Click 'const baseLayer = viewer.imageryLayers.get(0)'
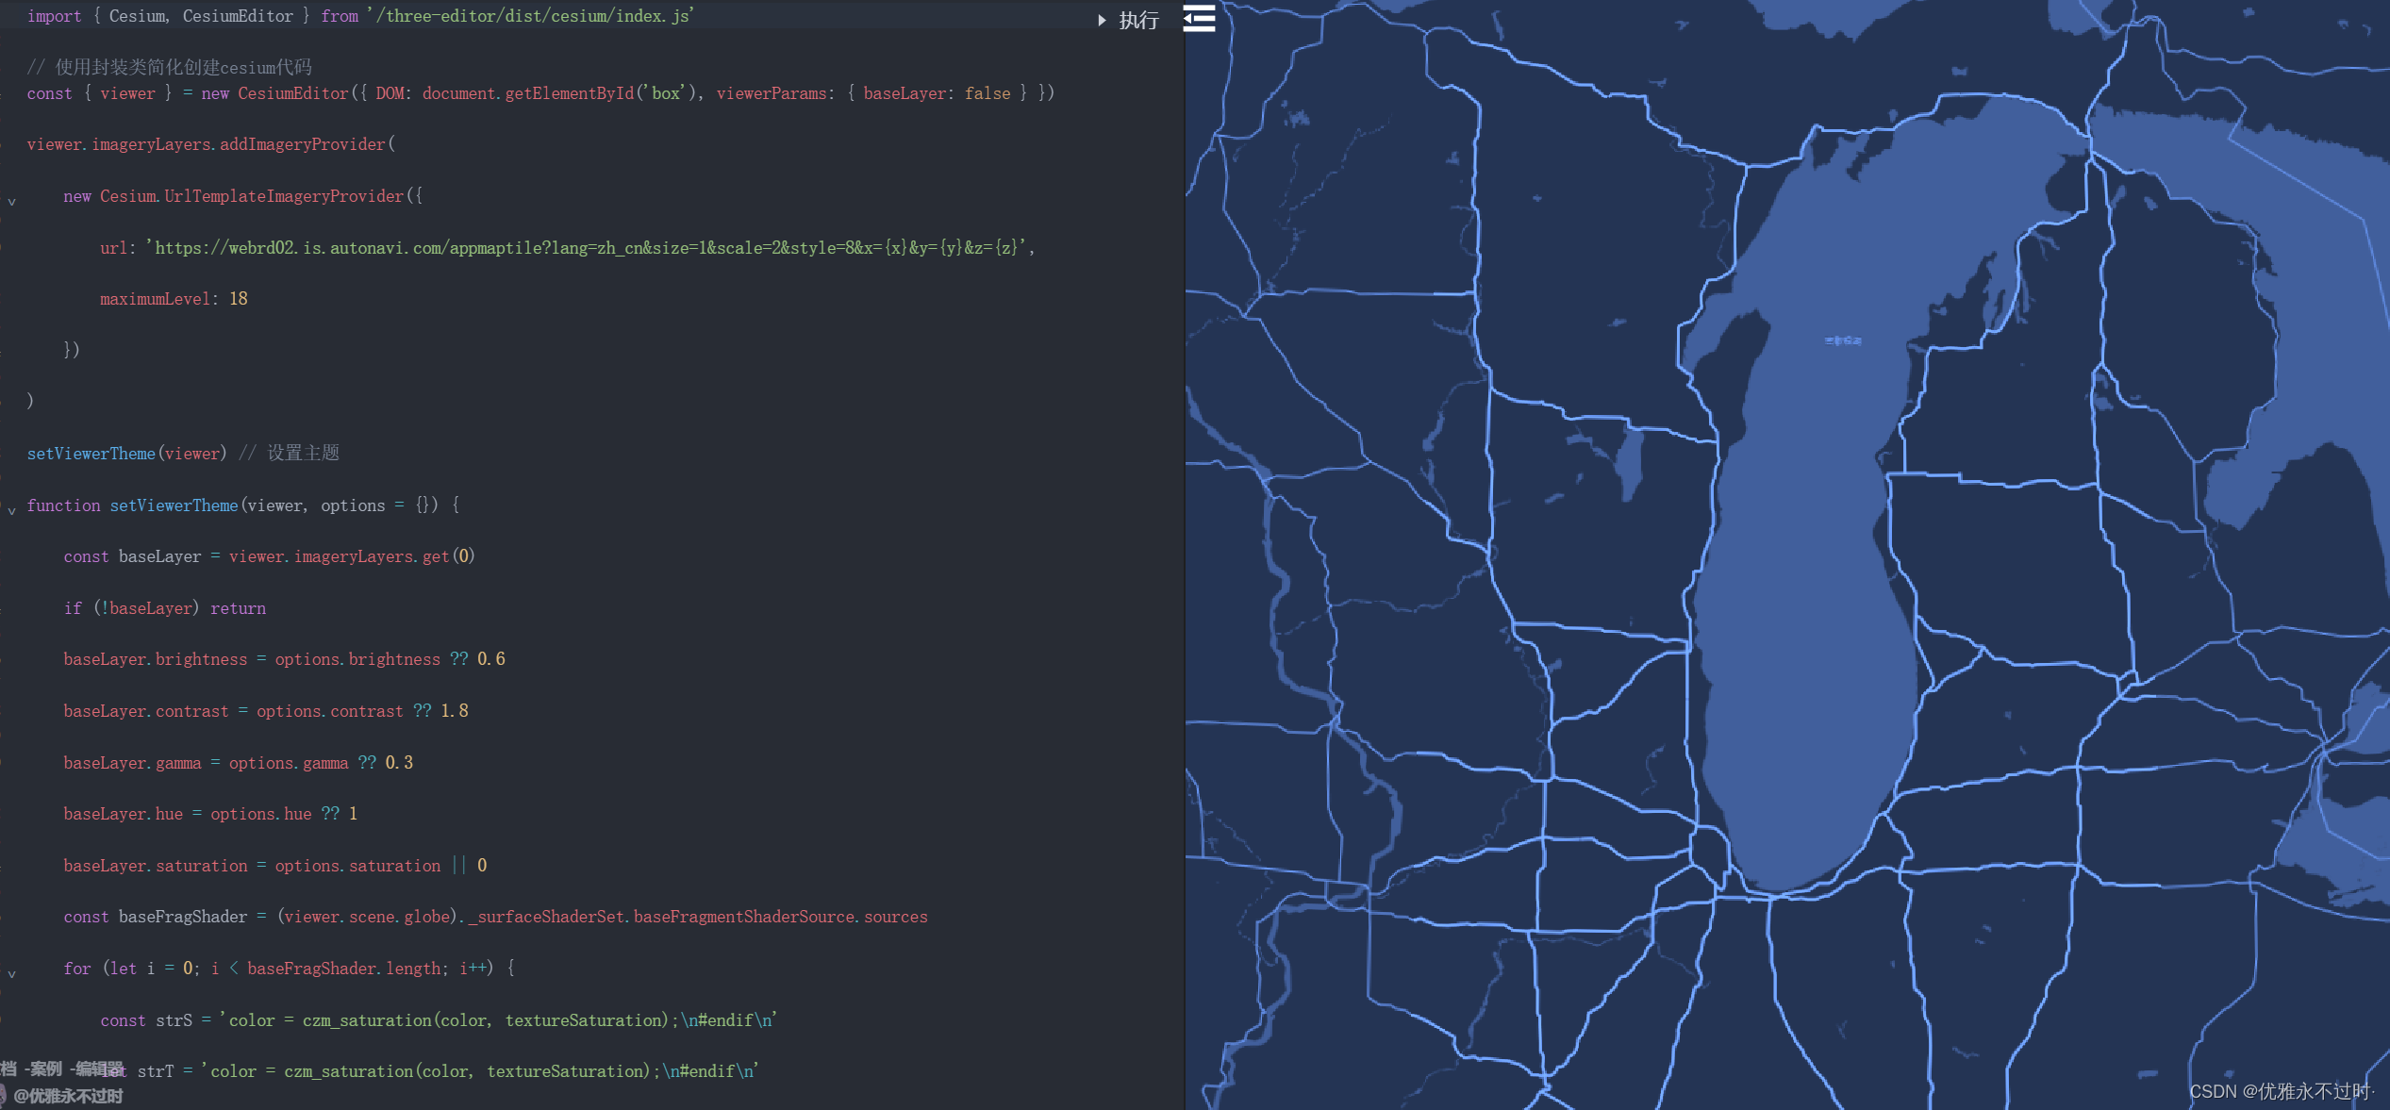 coord(269,556)
